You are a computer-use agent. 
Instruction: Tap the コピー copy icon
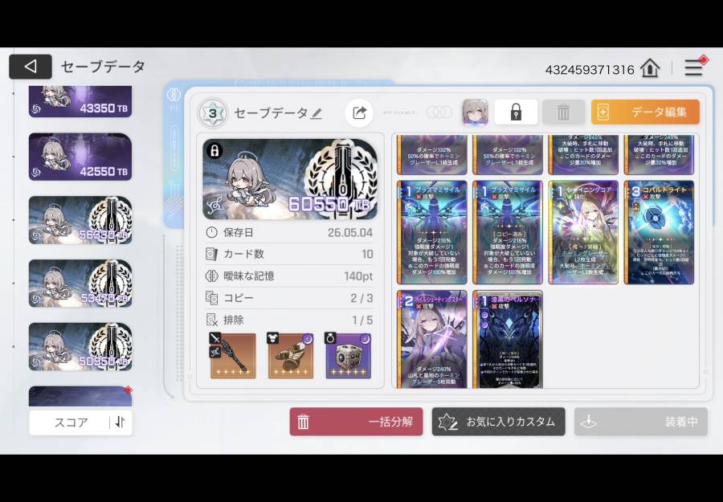click(211, 298)
